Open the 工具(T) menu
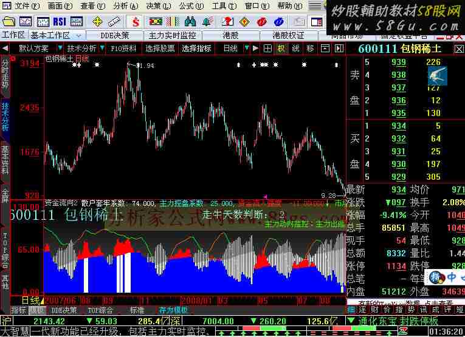The height and width of the screenshot is (337, 465). click(224, 6)
